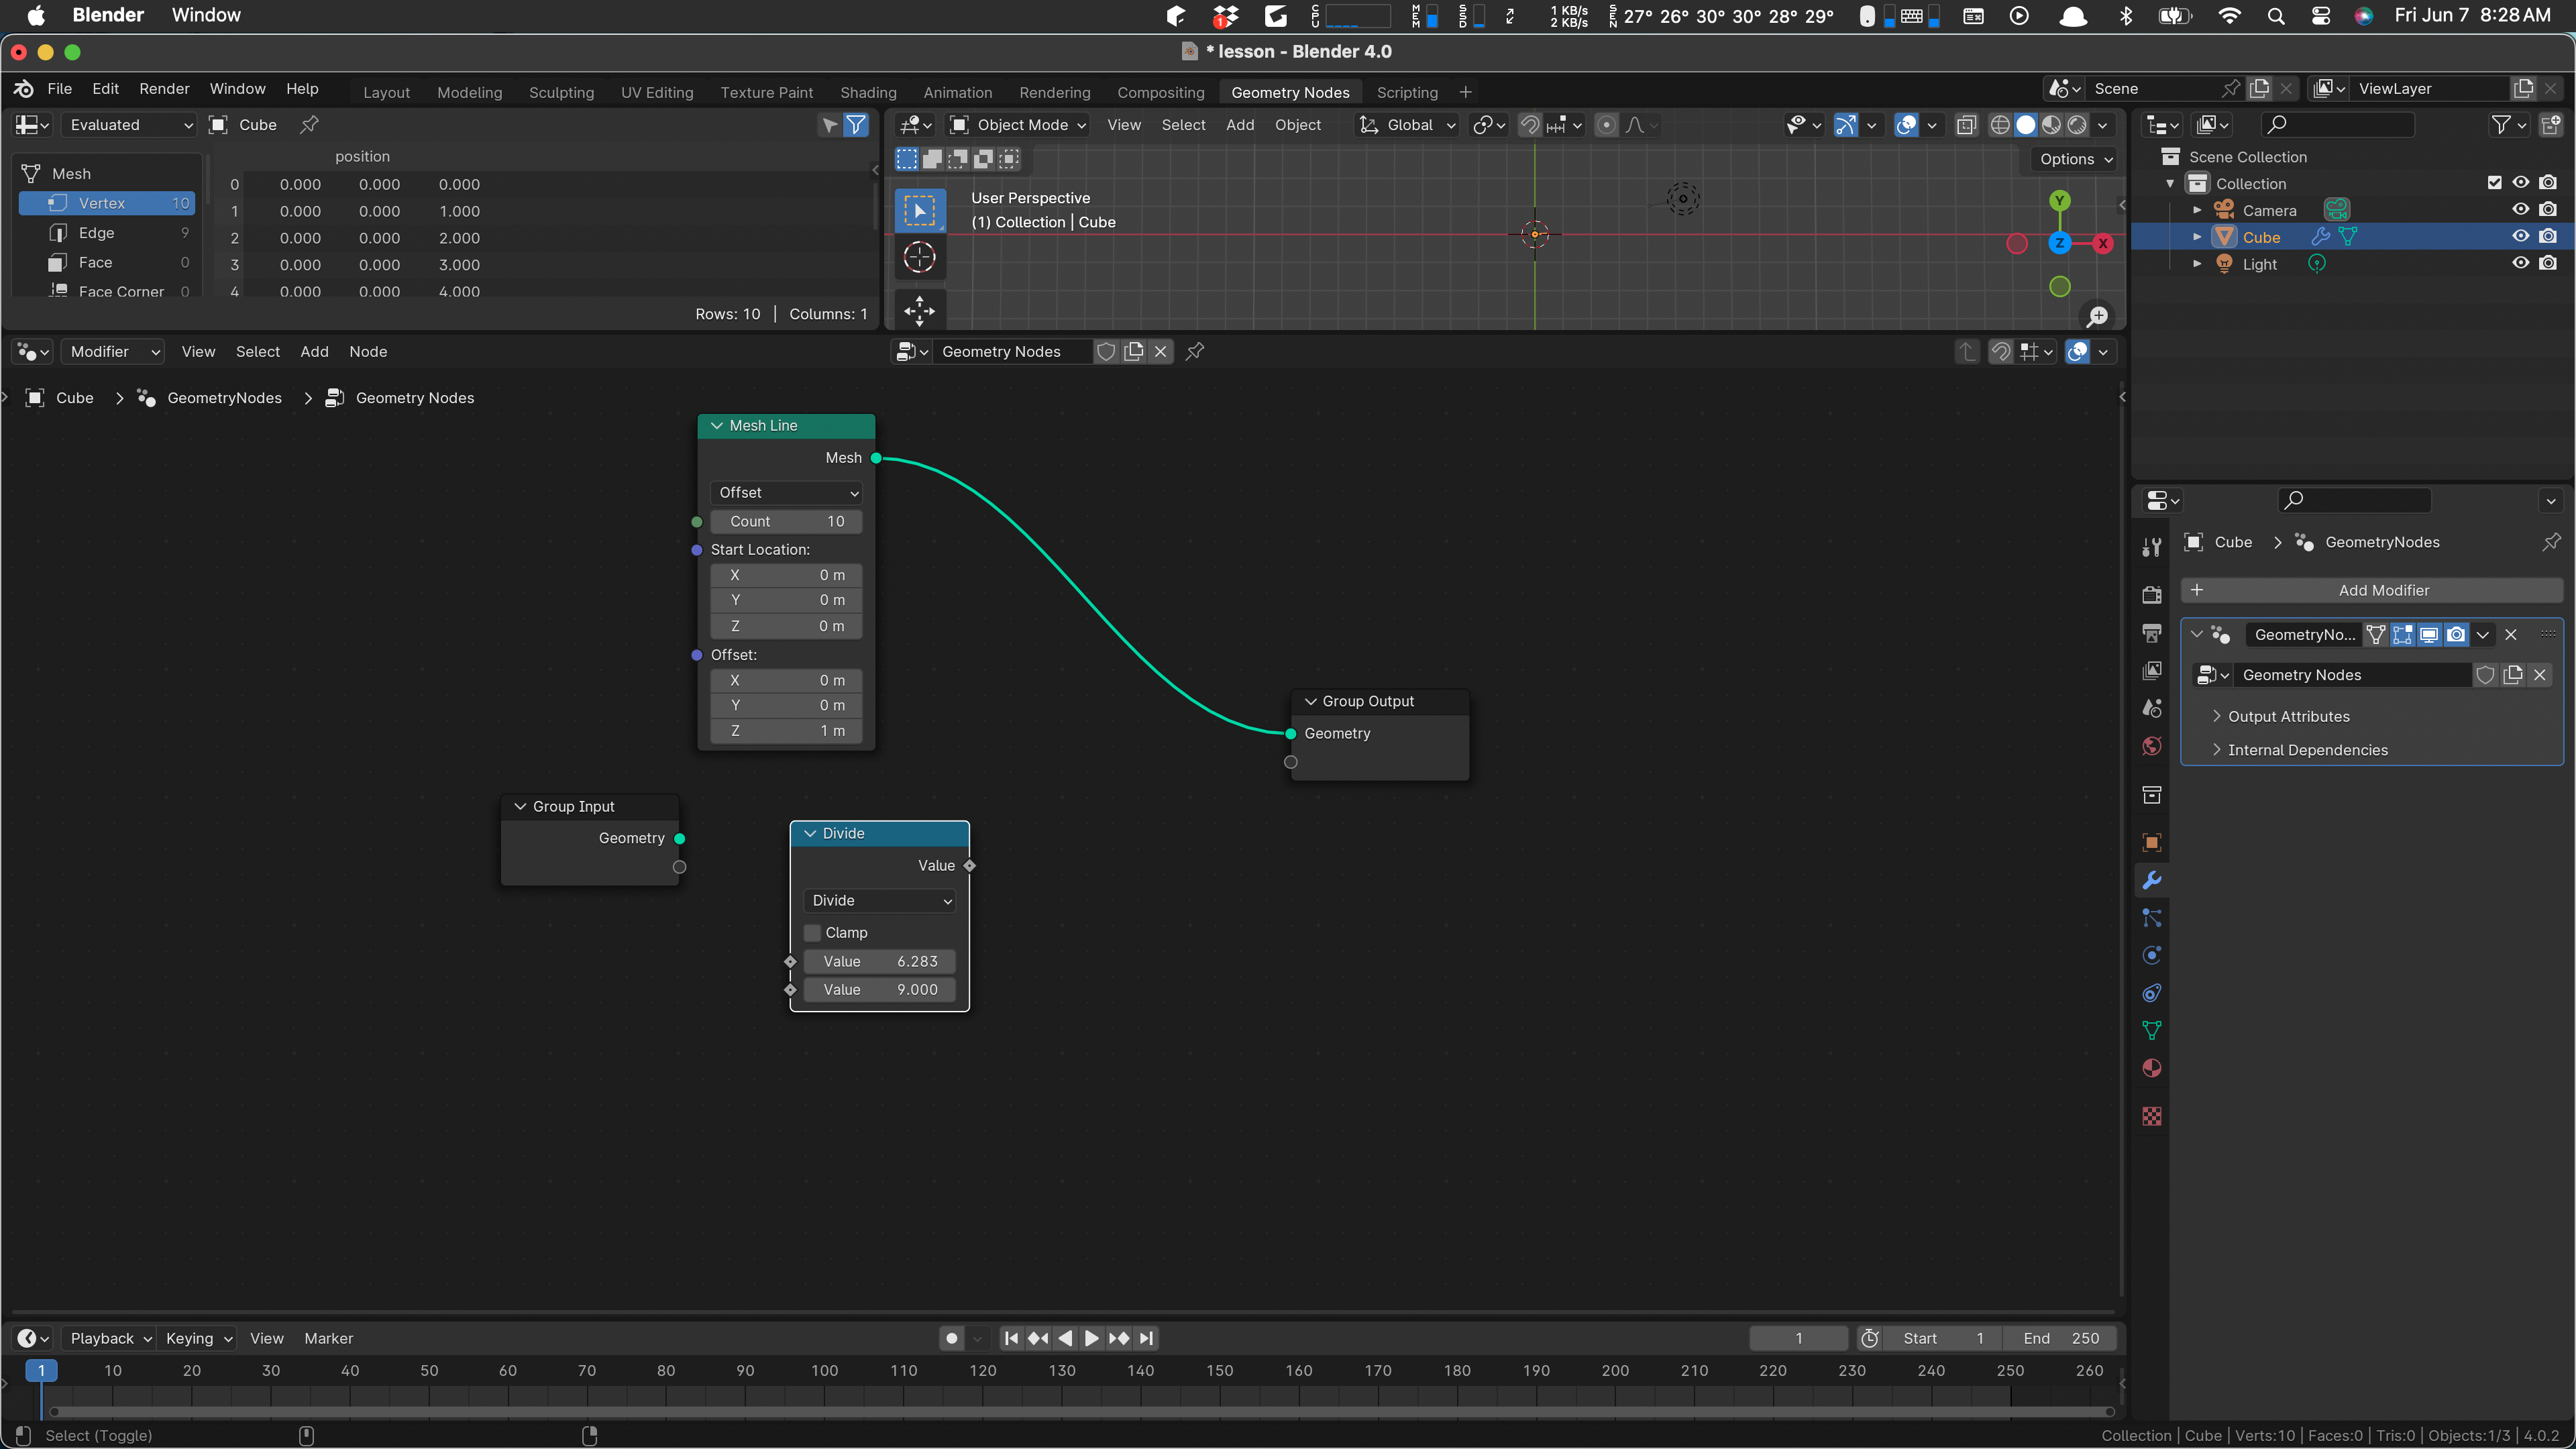
Task: Open the Tool properties tab
Action: click(x=2152, y=547)
